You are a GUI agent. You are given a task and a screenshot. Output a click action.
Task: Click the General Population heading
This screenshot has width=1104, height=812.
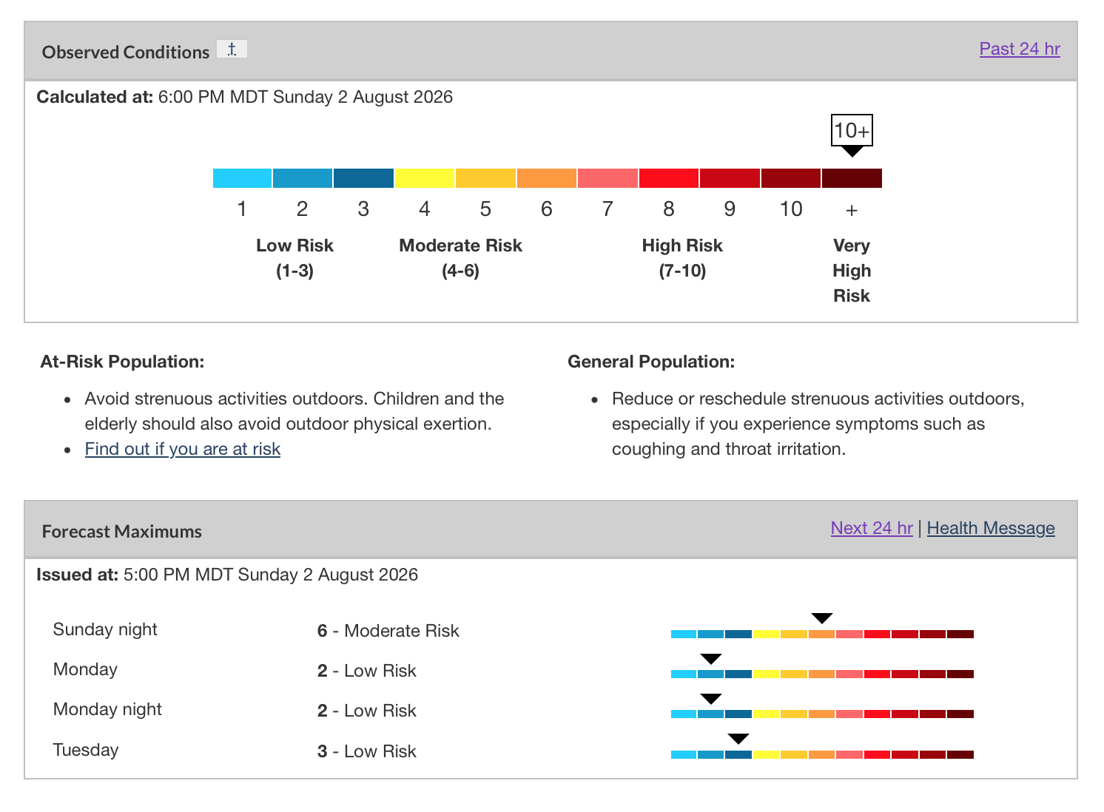(651, 362)
